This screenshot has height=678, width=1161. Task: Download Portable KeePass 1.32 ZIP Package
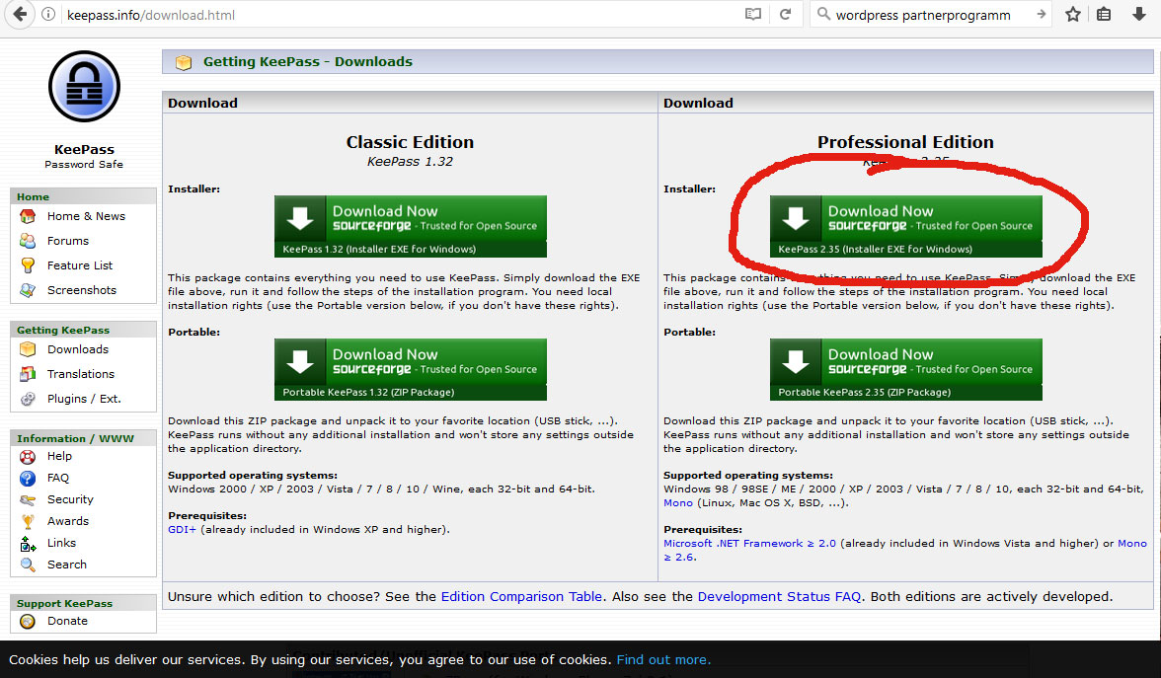tap(411, 369)
